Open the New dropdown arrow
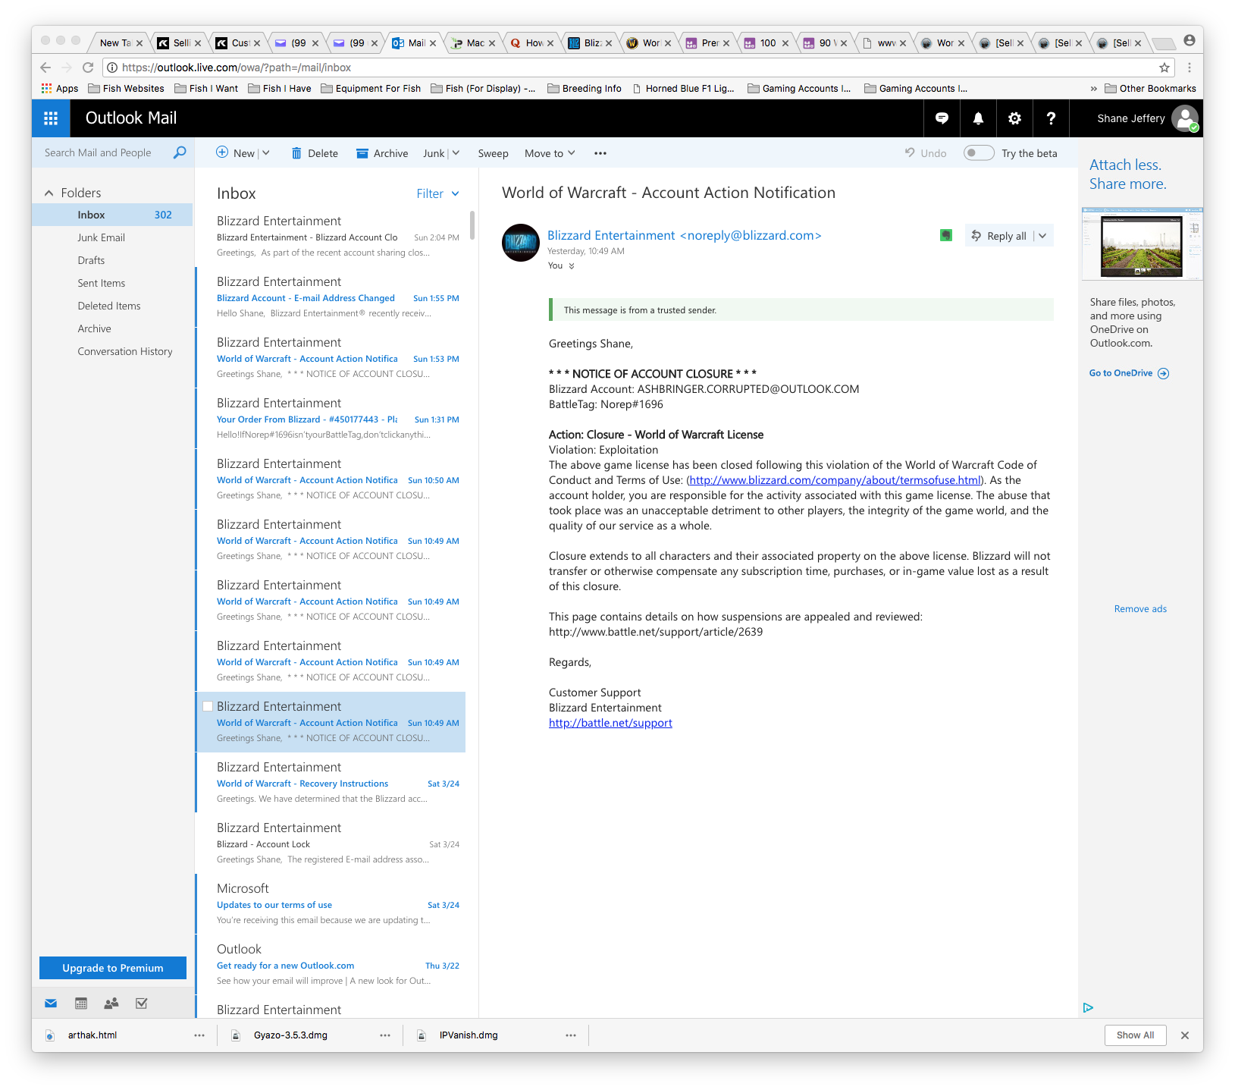The image size is (1235, 1090). [266, 153]
